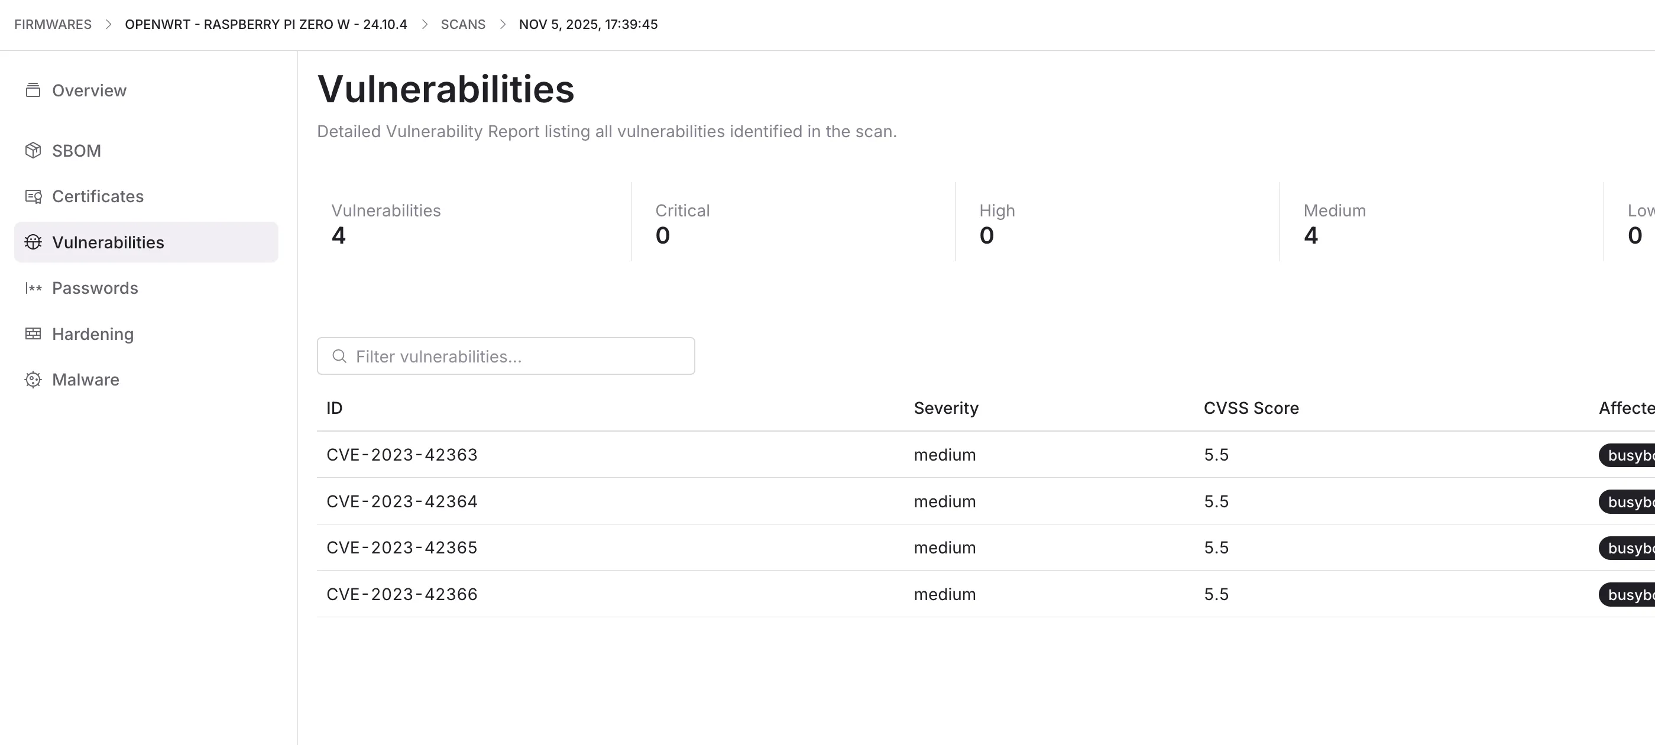Click the Malware icon in sidebar
The image size is (1655, 745).
[33, 380]
